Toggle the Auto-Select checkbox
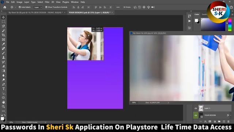The width and height of the screenshot is (234, 132). tap(20, 7)
